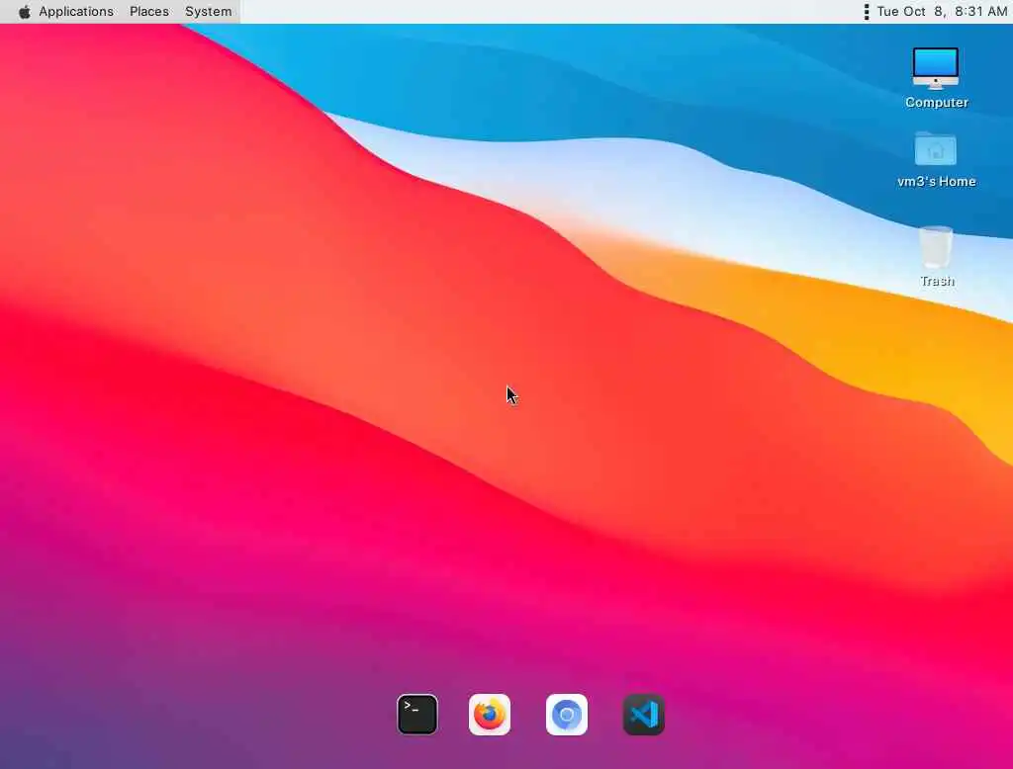The width and height of the screenshot is (1013, 769).
Task: Open the Chromium browser dock icon
Action: [x=567, y=714]
